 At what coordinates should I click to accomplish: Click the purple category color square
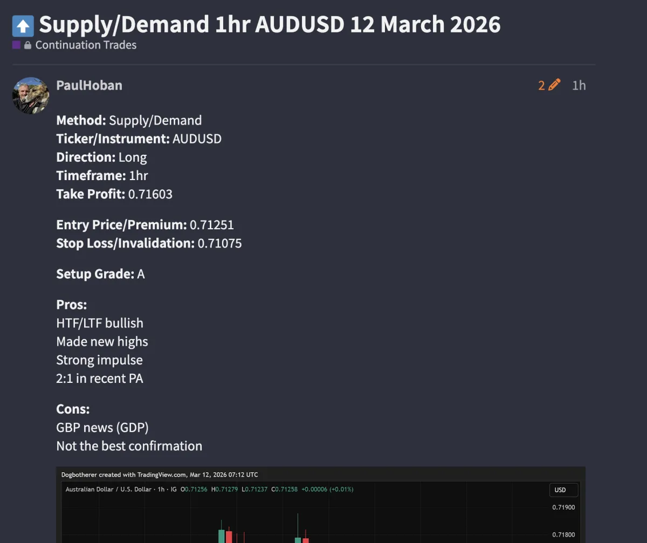(x=16, y=45)
